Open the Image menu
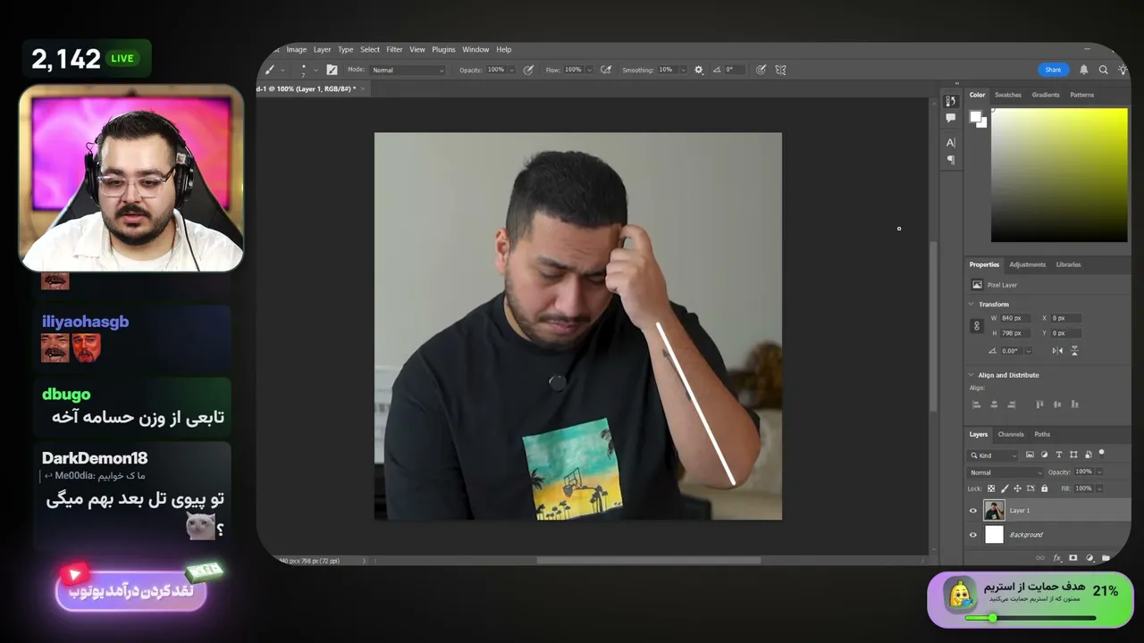 click(x=296, y=50)
